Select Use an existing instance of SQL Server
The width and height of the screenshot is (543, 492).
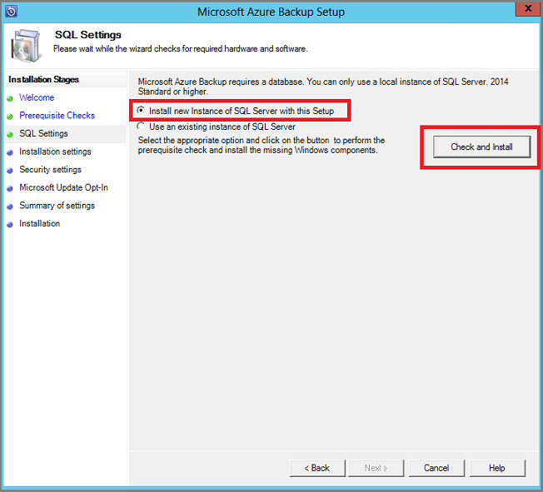click(x=141, y=126)
